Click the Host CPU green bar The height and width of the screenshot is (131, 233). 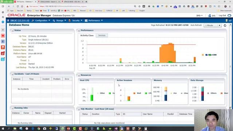tap(92, 98)
